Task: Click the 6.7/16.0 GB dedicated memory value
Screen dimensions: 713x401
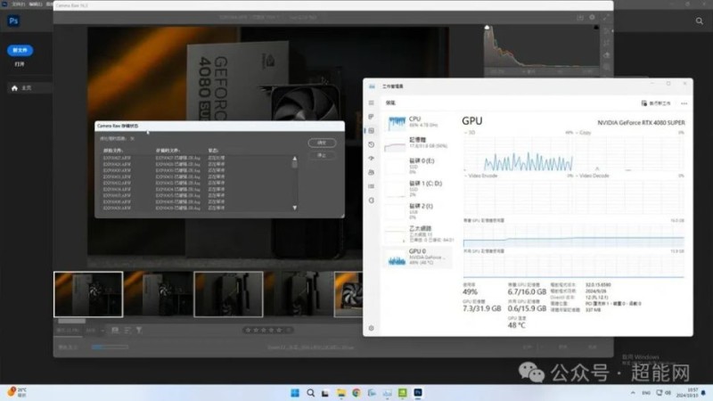Action: [527, 292]
